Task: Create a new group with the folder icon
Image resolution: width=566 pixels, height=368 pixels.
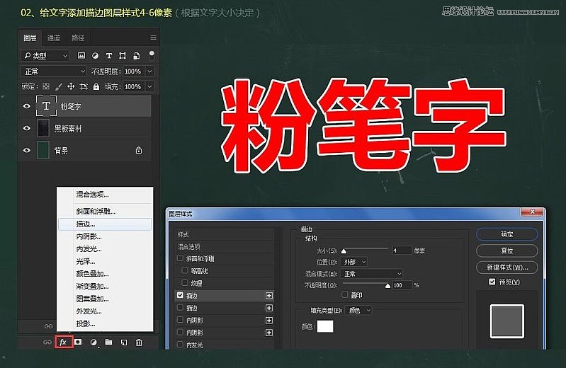Action: pos(108,342)
